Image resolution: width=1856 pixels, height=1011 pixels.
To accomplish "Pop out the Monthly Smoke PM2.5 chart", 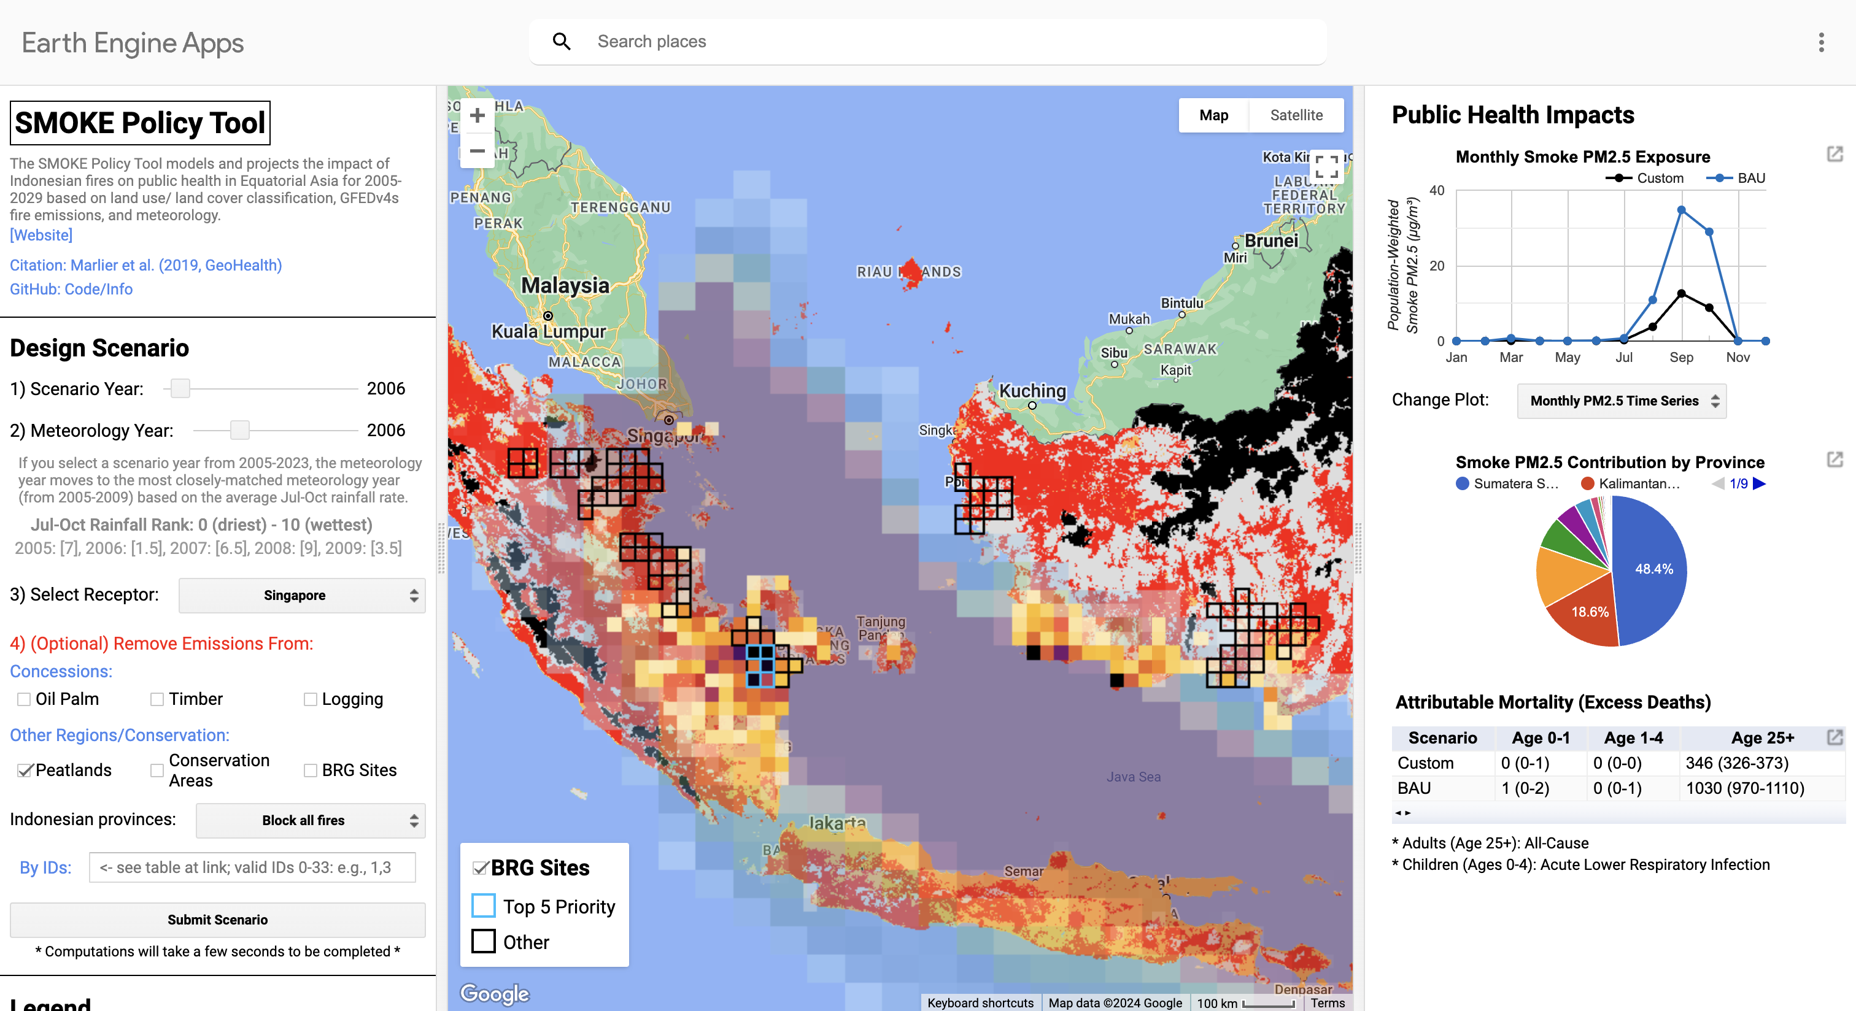I will (1835, 154).
